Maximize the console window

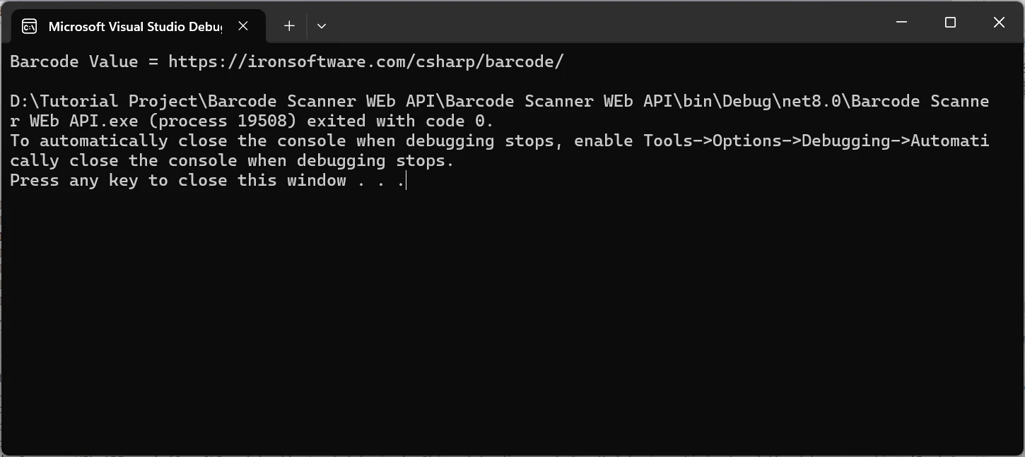pyautogui.click(x=950, y=23)
